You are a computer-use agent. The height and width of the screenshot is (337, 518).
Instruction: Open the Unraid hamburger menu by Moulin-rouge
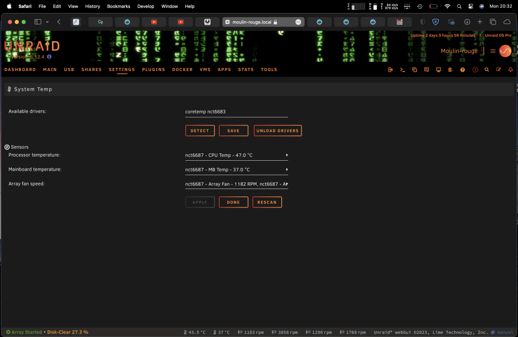(x=493, y=51)
